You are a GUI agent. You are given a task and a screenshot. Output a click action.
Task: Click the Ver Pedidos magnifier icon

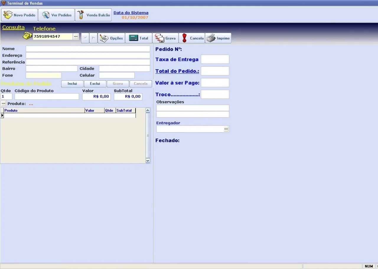point(45,15)
